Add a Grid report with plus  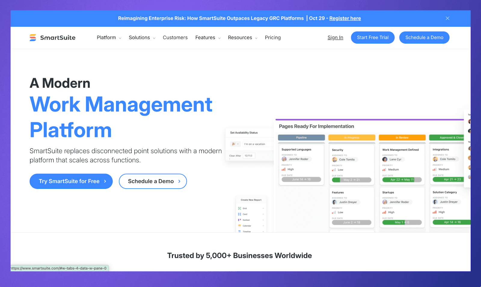pyautogui.click(x=263, y=208)
